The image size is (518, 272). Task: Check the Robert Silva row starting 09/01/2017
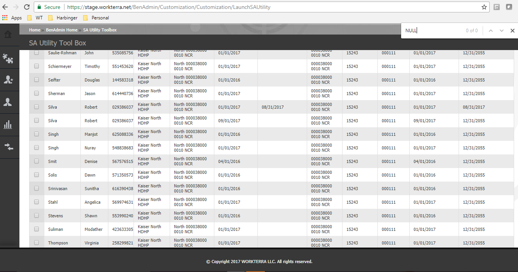click(x=37, y=120)
